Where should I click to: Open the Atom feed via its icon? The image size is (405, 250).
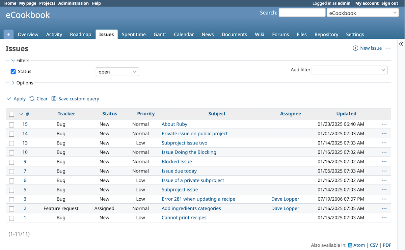tap(350, 245)
